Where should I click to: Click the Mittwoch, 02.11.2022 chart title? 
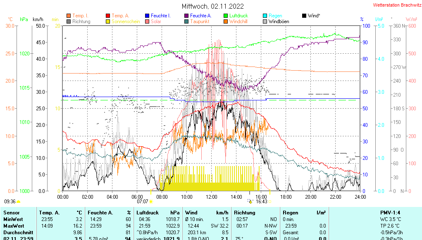[x=213, y=6]
